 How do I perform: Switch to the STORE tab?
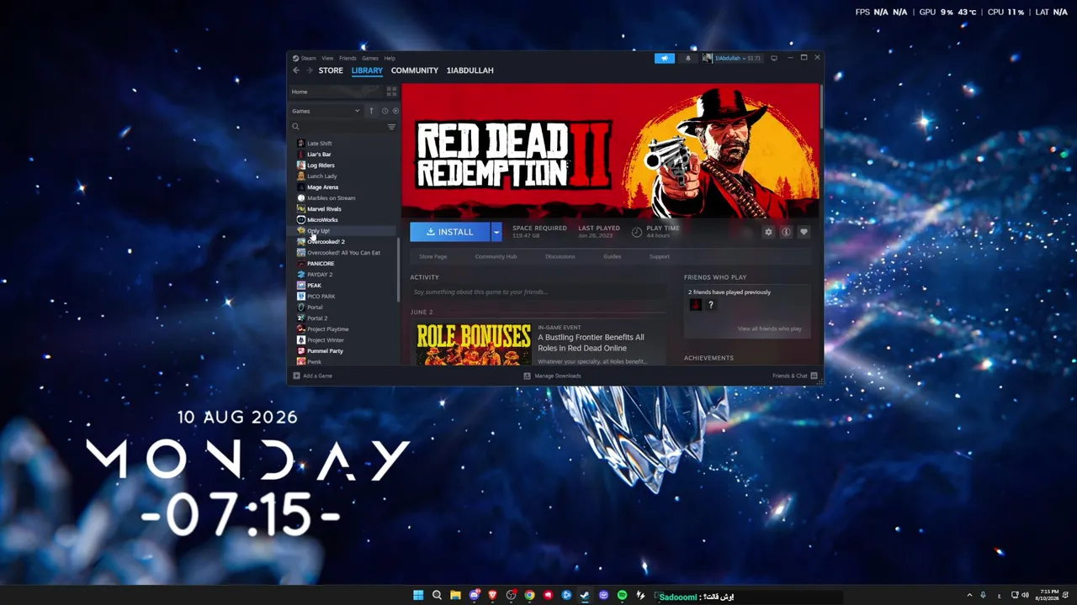tap(331, 71)
